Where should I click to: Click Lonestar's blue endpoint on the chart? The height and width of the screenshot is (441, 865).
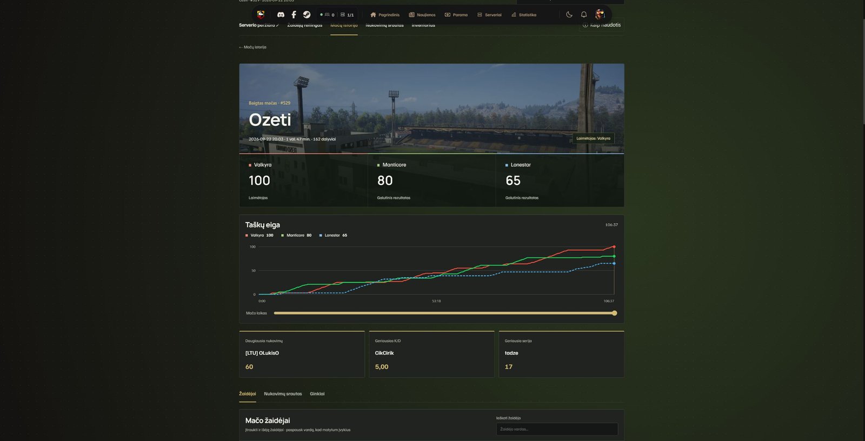[614, 263]
